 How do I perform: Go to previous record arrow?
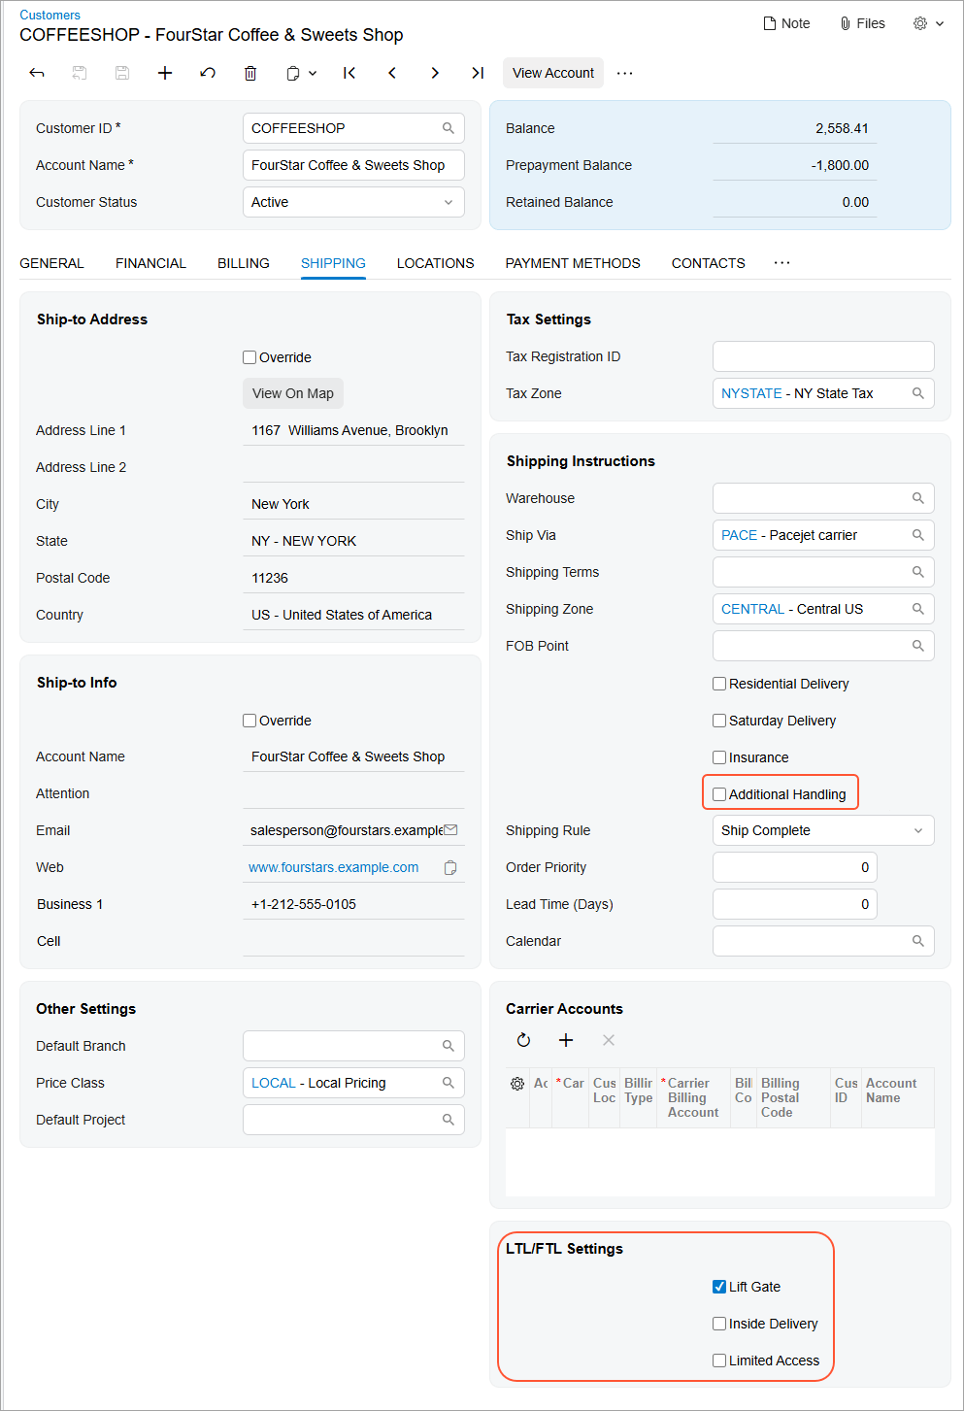pyautogui.click(x=392, y=73)
